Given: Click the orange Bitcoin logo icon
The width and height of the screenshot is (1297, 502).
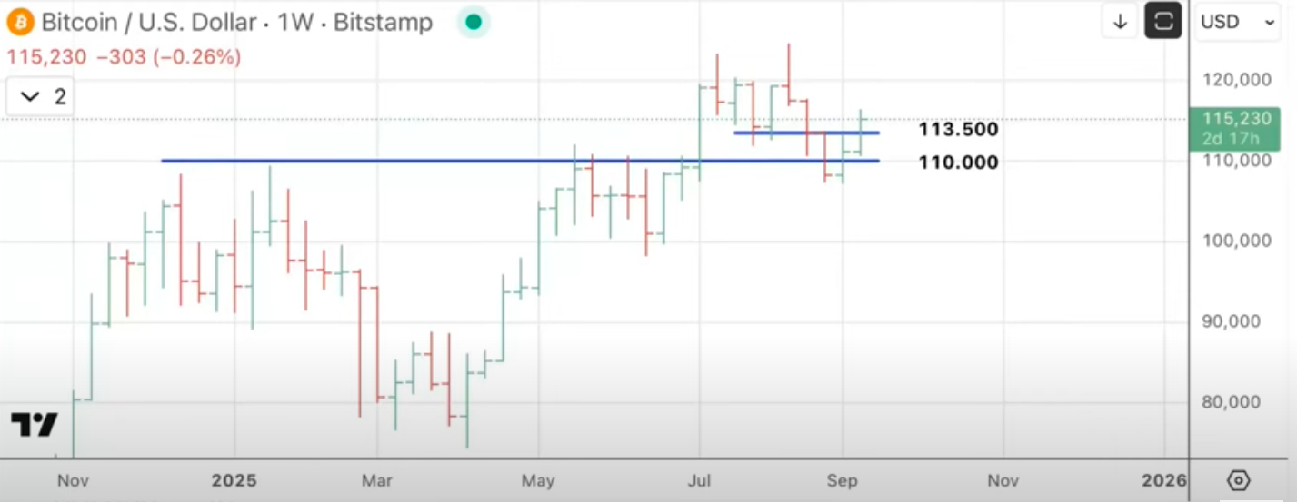Looking at the screenshot, I should coord(20,22).
